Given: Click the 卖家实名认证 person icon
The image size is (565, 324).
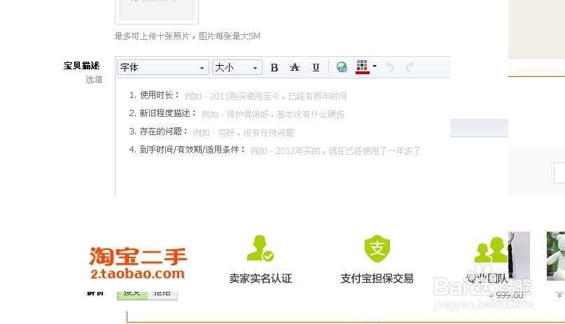Looking at the screenshot, I should click(x=260, y=248).
